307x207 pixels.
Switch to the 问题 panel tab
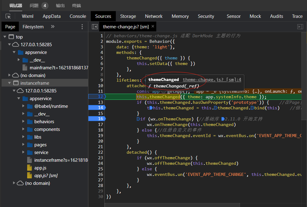tap(34, 6)
